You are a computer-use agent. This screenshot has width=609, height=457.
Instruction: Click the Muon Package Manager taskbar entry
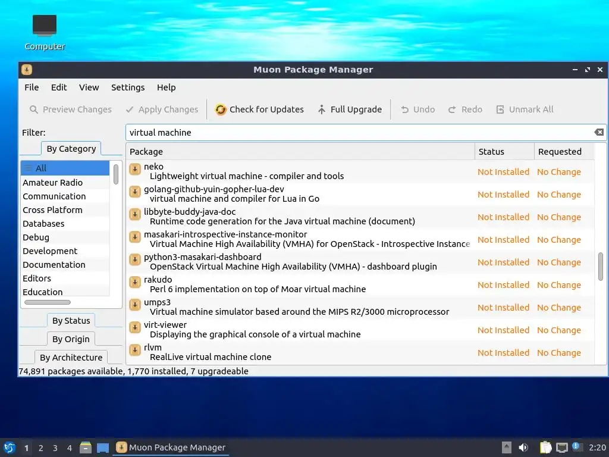(171, 447)
